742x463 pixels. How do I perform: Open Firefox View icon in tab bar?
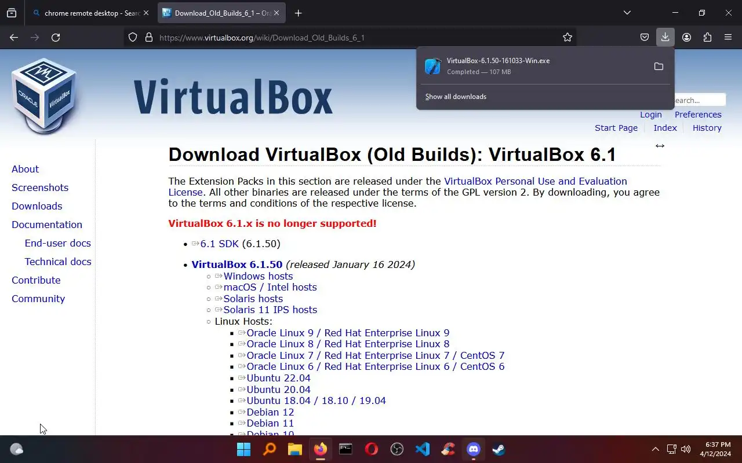pyautogui.click(x=12, y=13)
